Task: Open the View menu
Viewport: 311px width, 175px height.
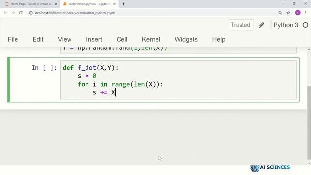Action: [x=65, y=39]
